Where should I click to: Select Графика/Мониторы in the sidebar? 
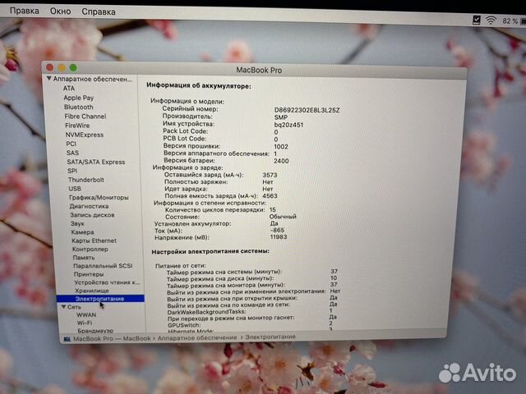[x=99, y=198]
